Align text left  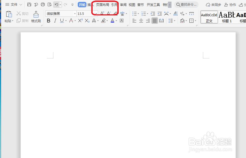[x=134, y=21]
